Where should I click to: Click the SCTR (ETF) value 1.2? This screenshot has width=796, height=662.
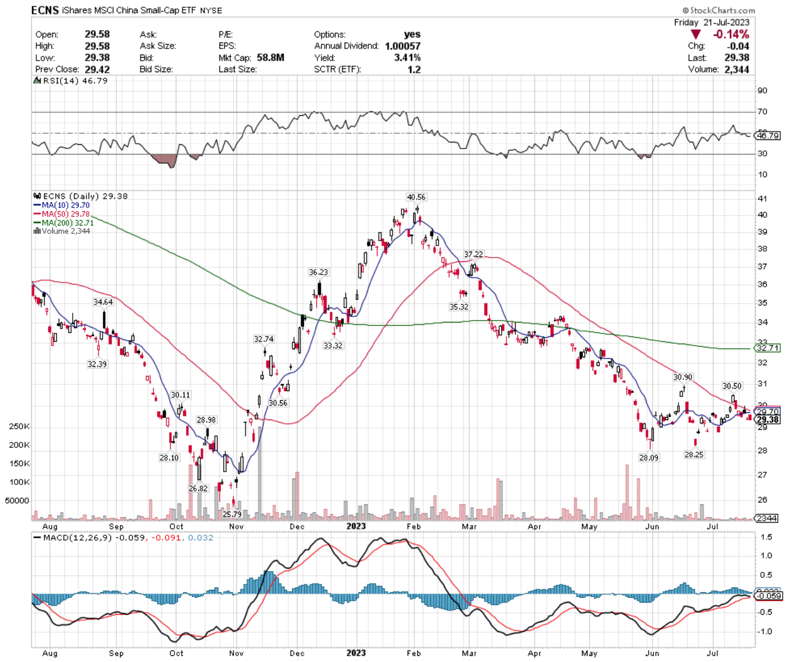click(414, 69)
